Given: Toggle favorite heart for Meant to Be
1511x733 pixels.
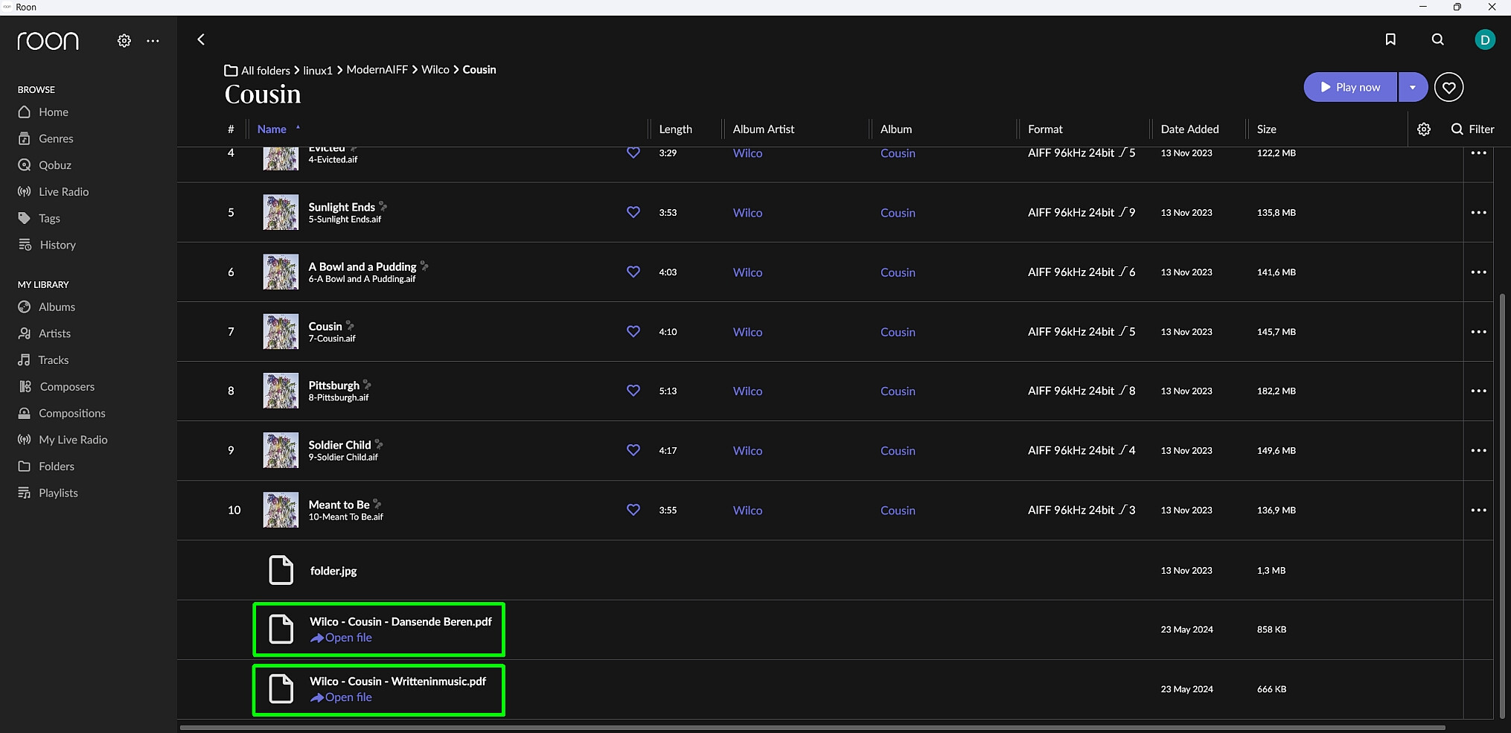Looking at the screenshot, I should [633, 510].
